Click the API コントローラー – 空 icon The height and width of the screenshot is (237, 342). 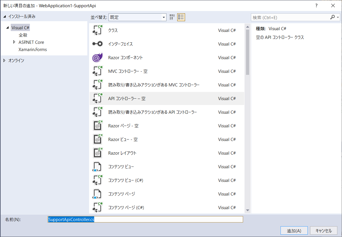[x=97, y=98]
